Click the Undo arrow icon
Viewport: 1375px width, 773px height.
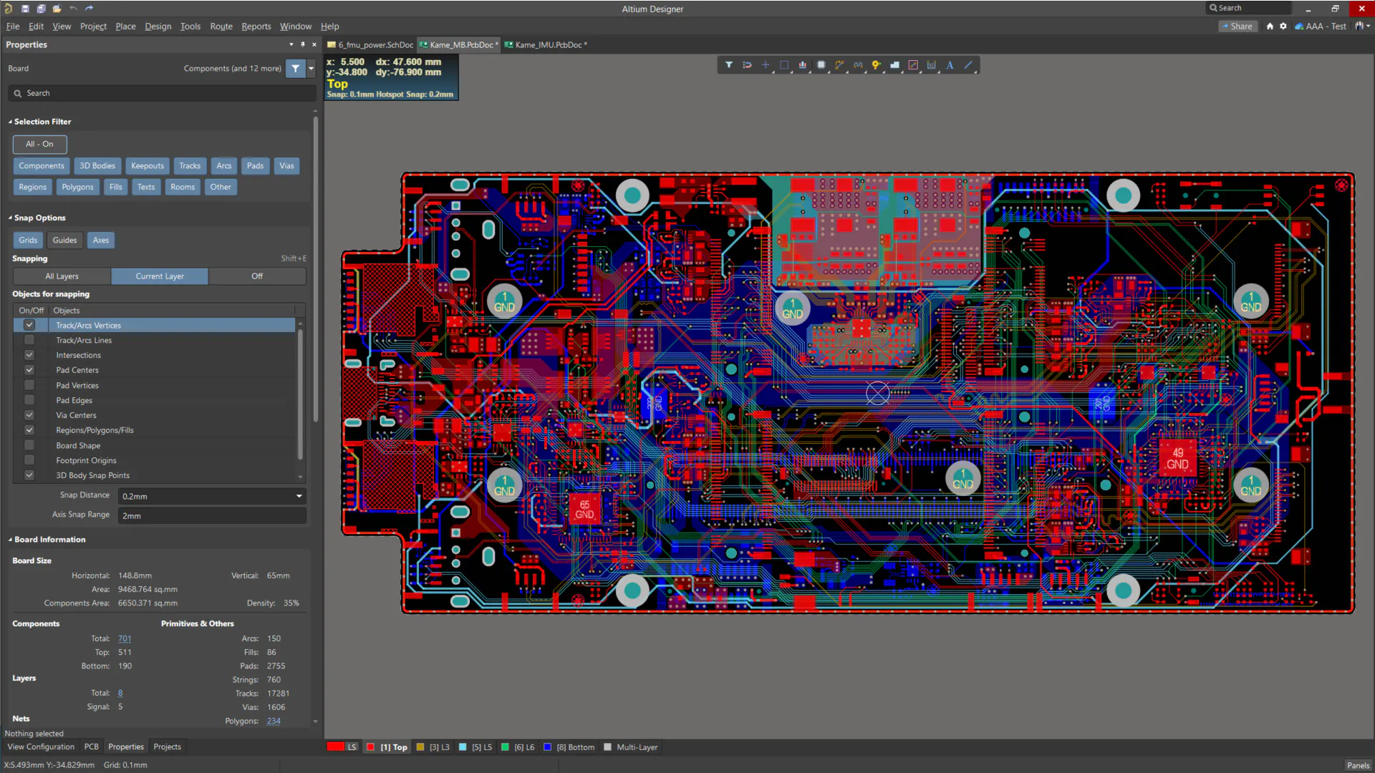[x=73, y=9]
